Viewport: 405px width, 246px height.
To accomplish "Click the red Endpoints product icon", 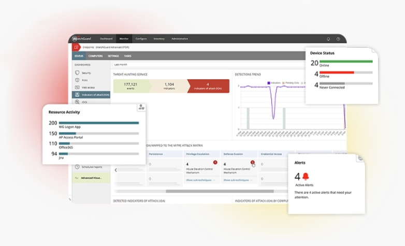I will [x=76, y=47].
